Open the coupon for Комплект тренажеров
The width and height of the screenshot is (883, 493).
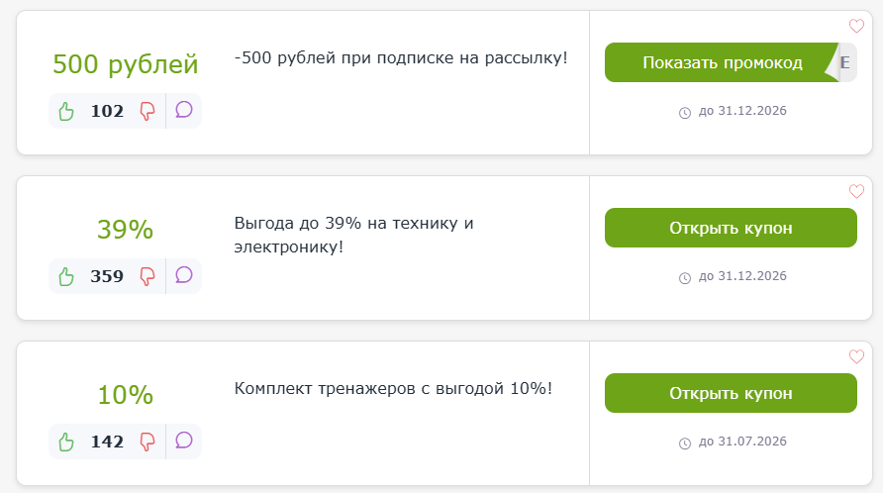pos(731,393)
